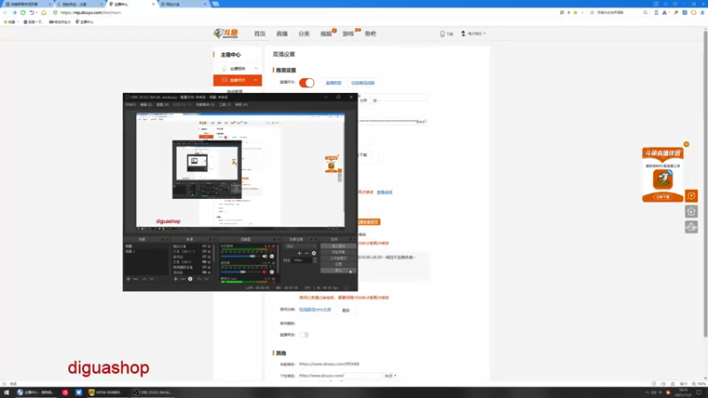This screenshot has width=708, height=398.
Task: Click 退出 button in OBS controls
Action: click(x=338, y=271)
